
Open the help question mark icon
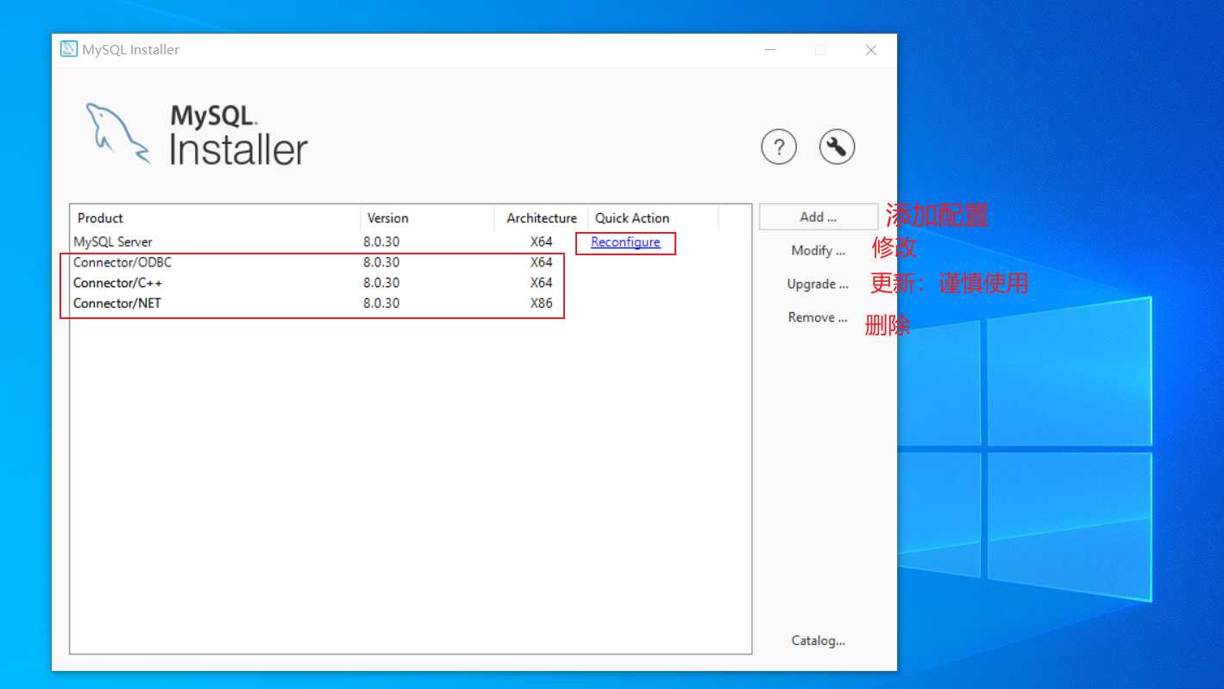point(778,147)
